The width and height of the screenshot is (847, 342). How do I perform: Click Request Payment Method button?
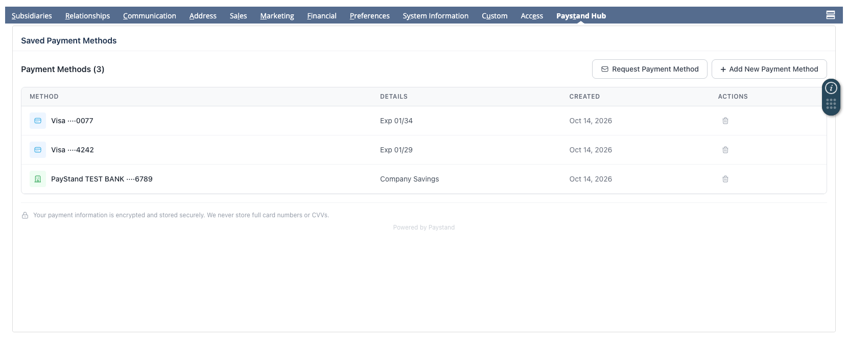[x=649, y=69]
